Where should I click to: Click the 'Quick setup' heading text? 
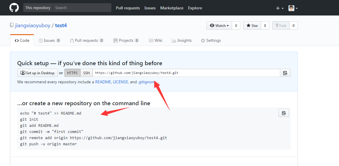point(90,63)
